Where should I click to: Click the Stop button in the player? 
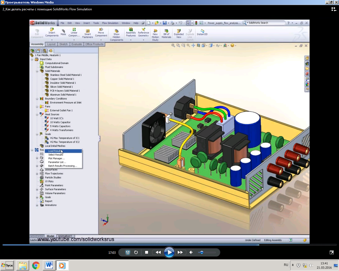point(146,252)
